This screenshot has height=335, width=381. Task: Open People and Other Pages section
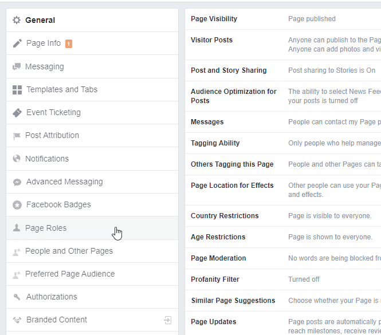click(x=69, y=251)
